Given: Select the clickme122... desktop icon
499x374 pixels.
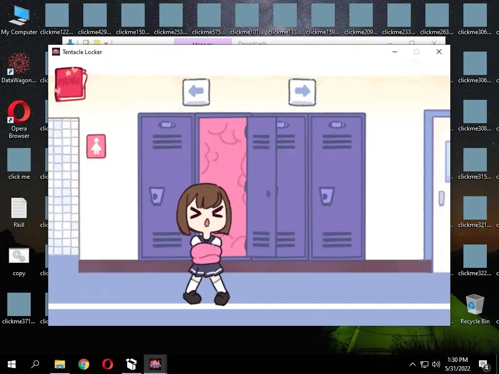Looking at the screenshot, I should click(x=57, y=19).
